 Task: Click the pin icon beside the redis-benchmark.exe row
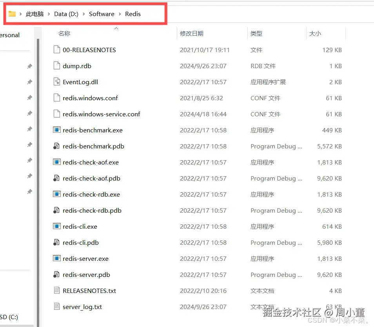(29, 129)
